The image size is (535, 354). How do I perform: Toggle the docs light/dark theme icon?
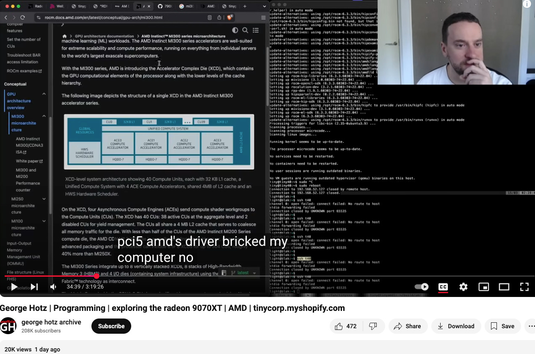[235, 30]
